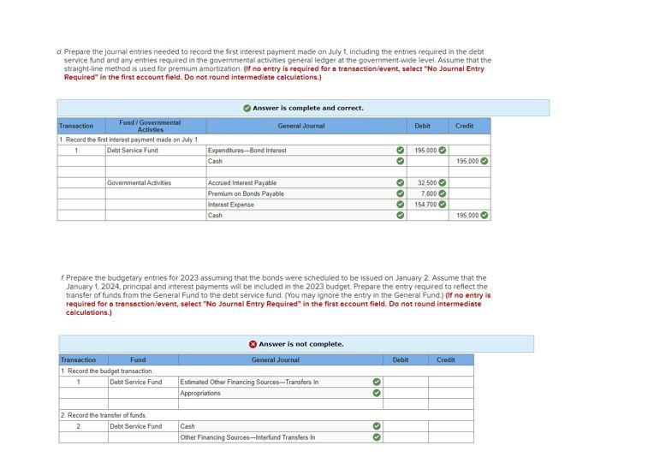The image size is (648, 475).
Task: Click the empty debit cell for Appropriations row
Action: pyautogui.click(x=406, y=393)
